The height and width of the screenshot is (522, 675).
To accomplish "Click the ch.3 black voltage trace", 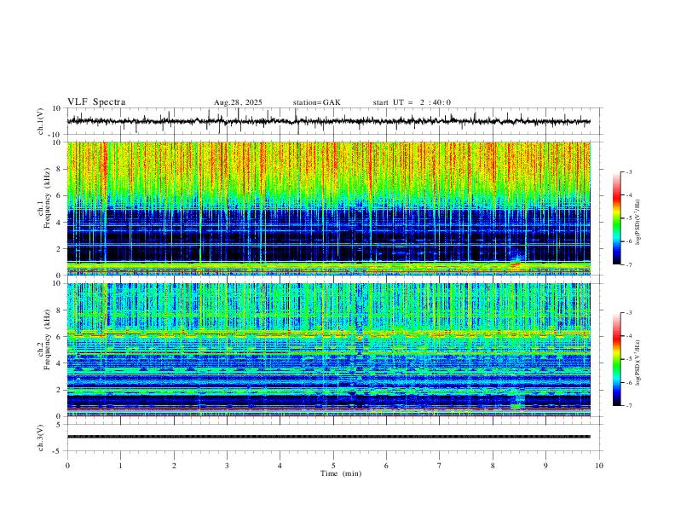I will point(328,437).
